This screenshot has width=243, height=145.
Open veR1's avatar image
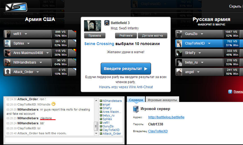point(8,34)
